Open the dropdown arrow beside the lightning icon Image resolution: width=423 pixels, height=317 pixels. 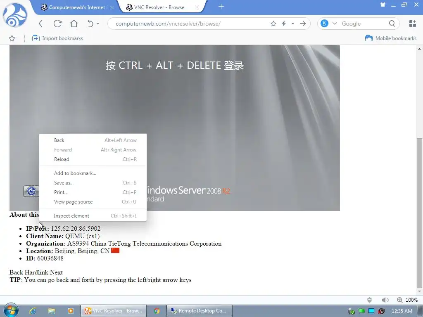click(x=293, y=24)
